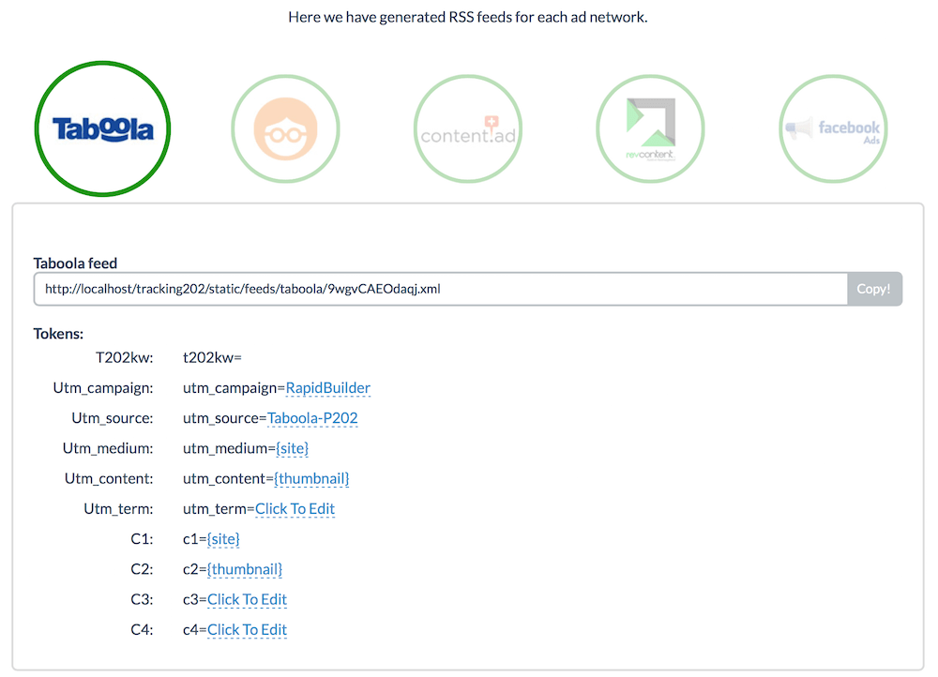Viewport: 938px width, 677px height.
Task: Edit the utm_content {thumbnail} token
Action: click(311, 478)
